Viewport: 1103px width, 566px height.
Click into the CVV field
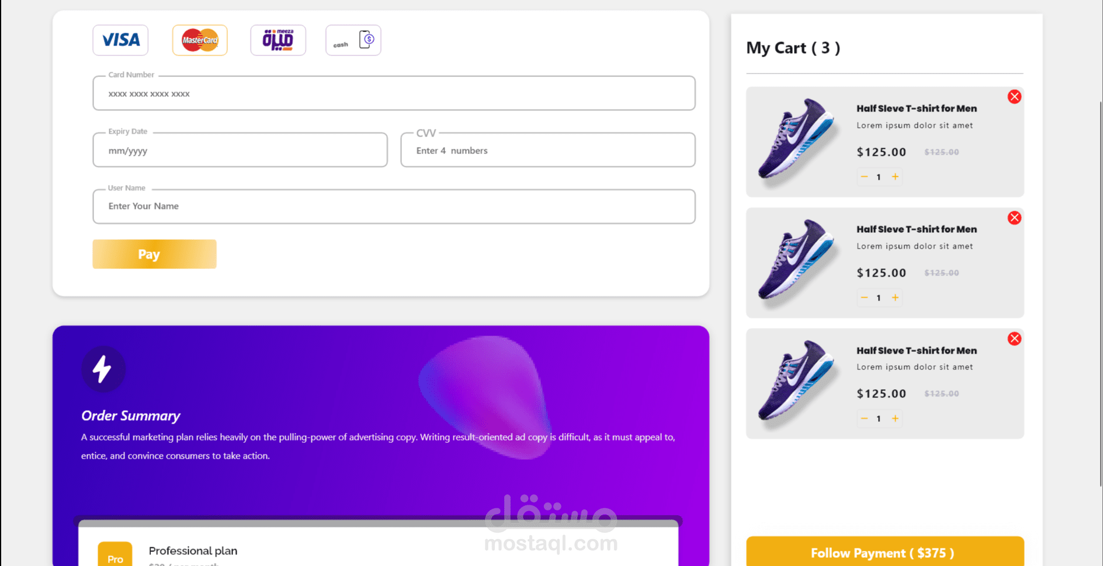click(x=548, y=150)
